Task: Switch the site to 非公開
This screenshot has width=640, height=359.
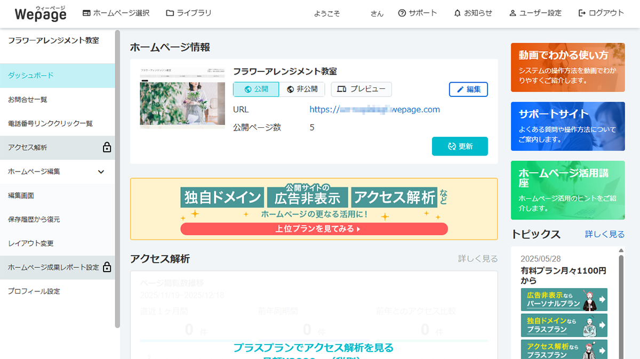Action: (302, 89)
